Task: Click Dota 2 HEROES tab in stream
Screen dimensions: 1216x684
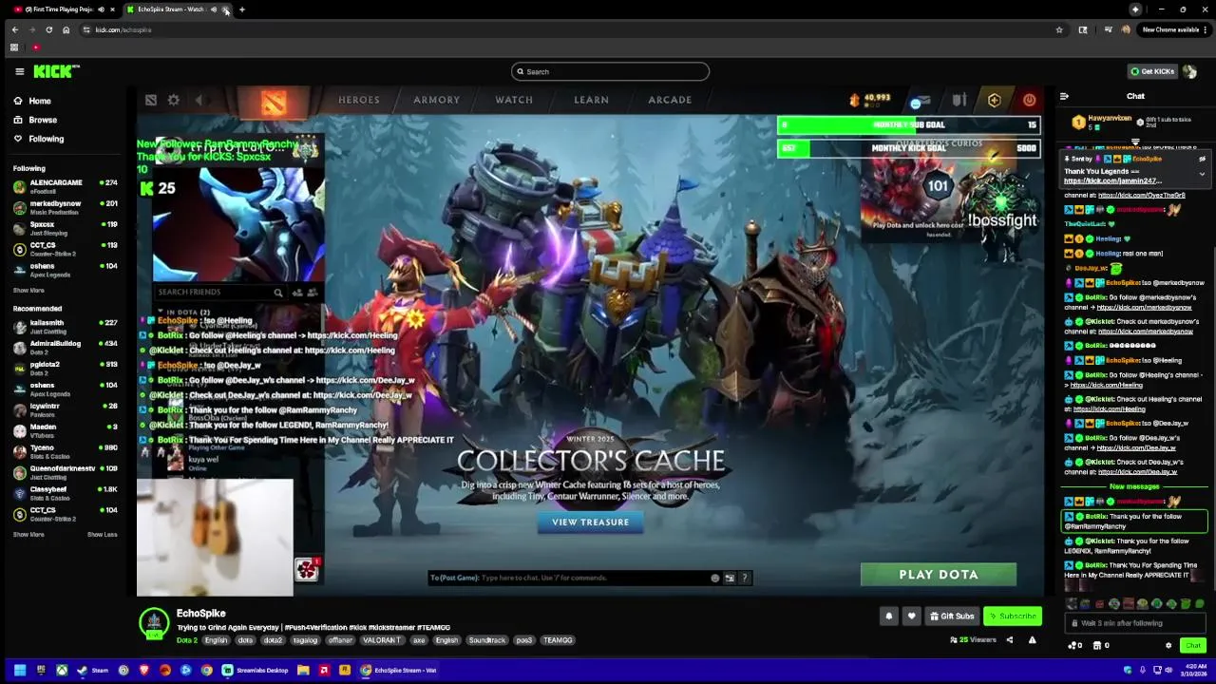Action: (x=359, y=100)
